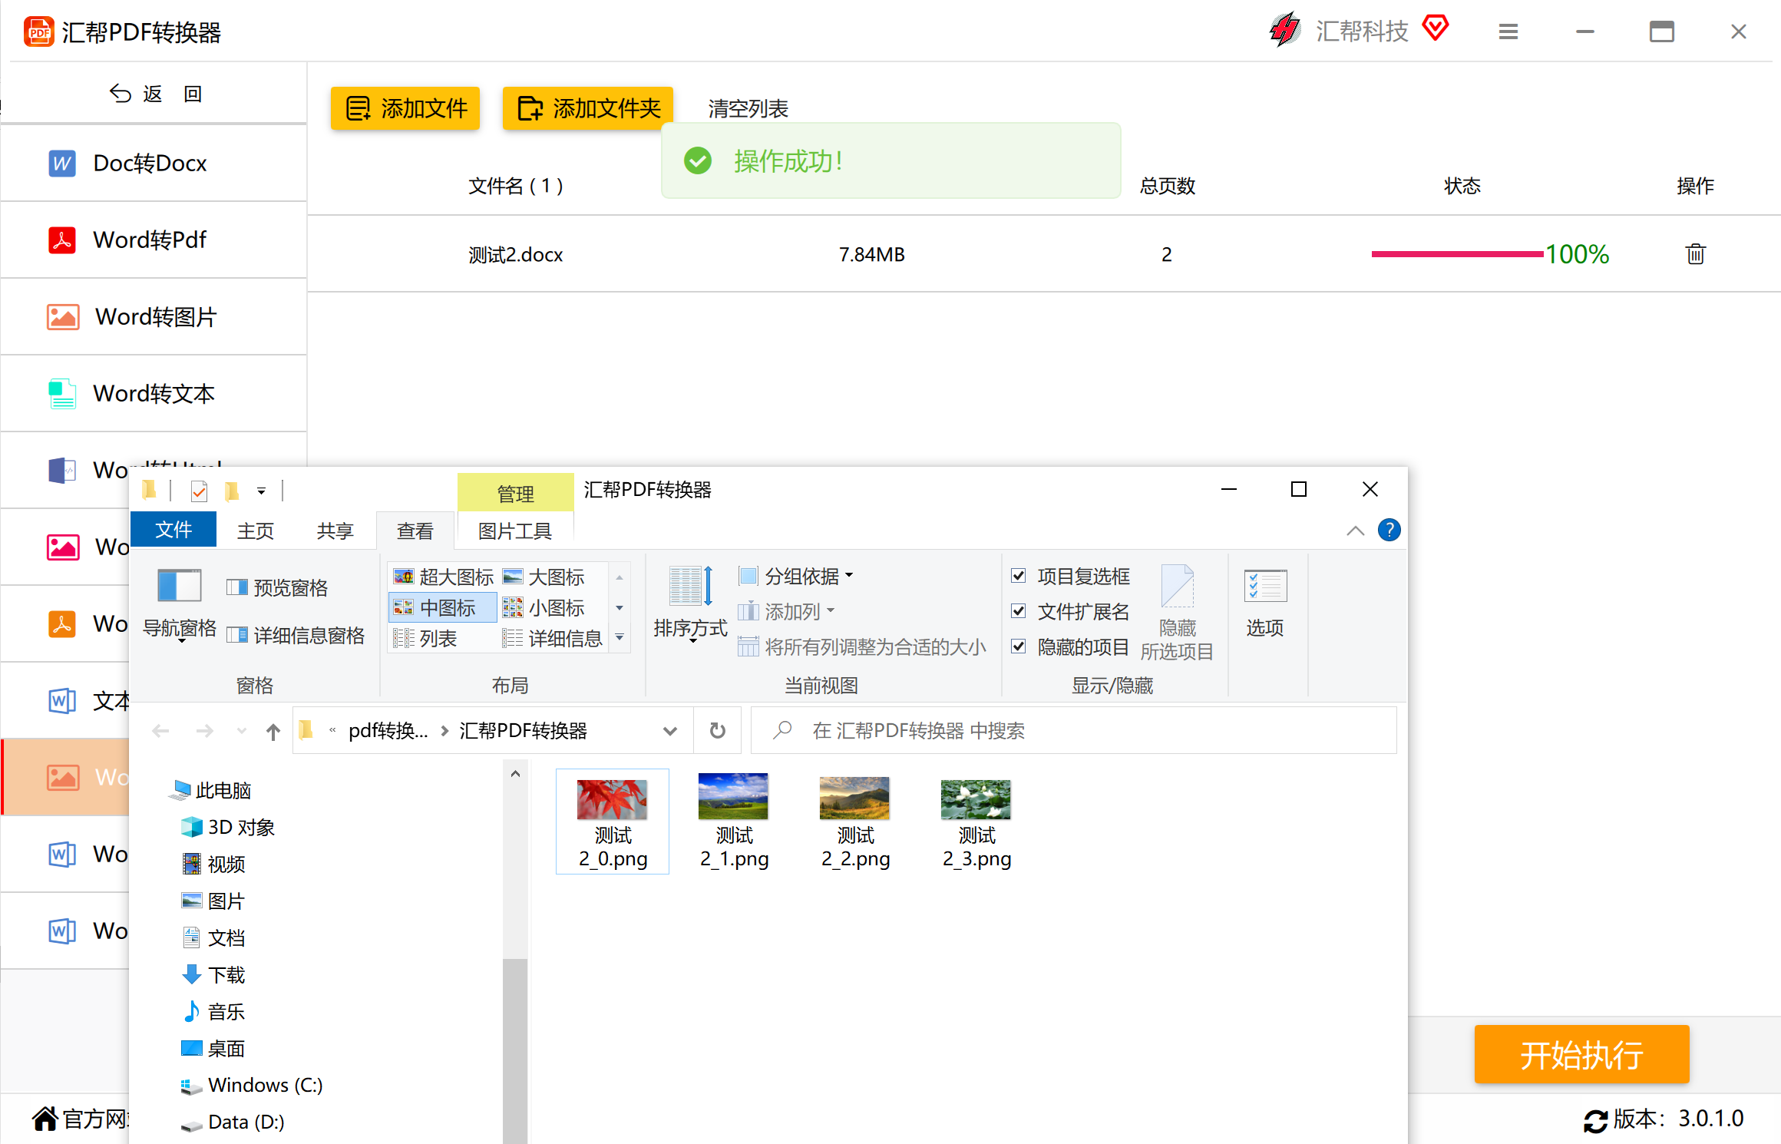This screenshot has height=1144, width=1781.
Task: Choose 中图标 layout
Action: tap(443, 608)
